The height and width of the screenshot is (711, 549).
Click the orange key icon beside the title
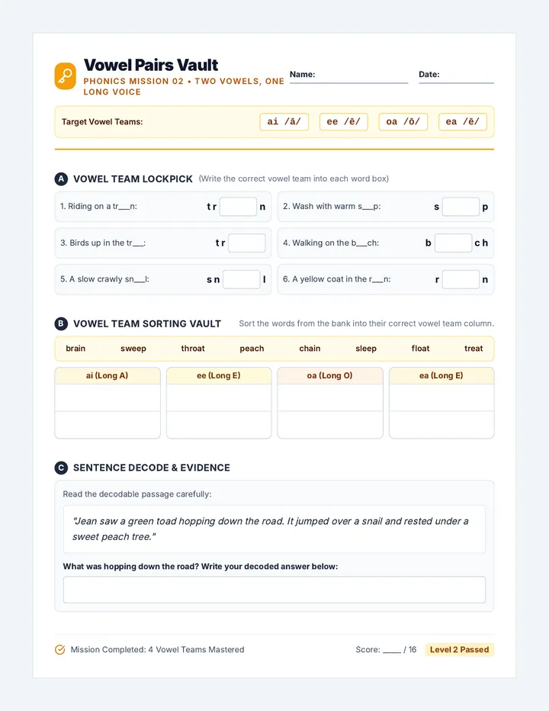66,76
